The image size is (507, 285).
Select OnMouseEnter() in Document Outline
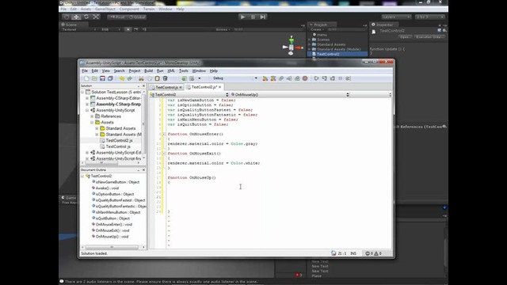pos(114,224)
